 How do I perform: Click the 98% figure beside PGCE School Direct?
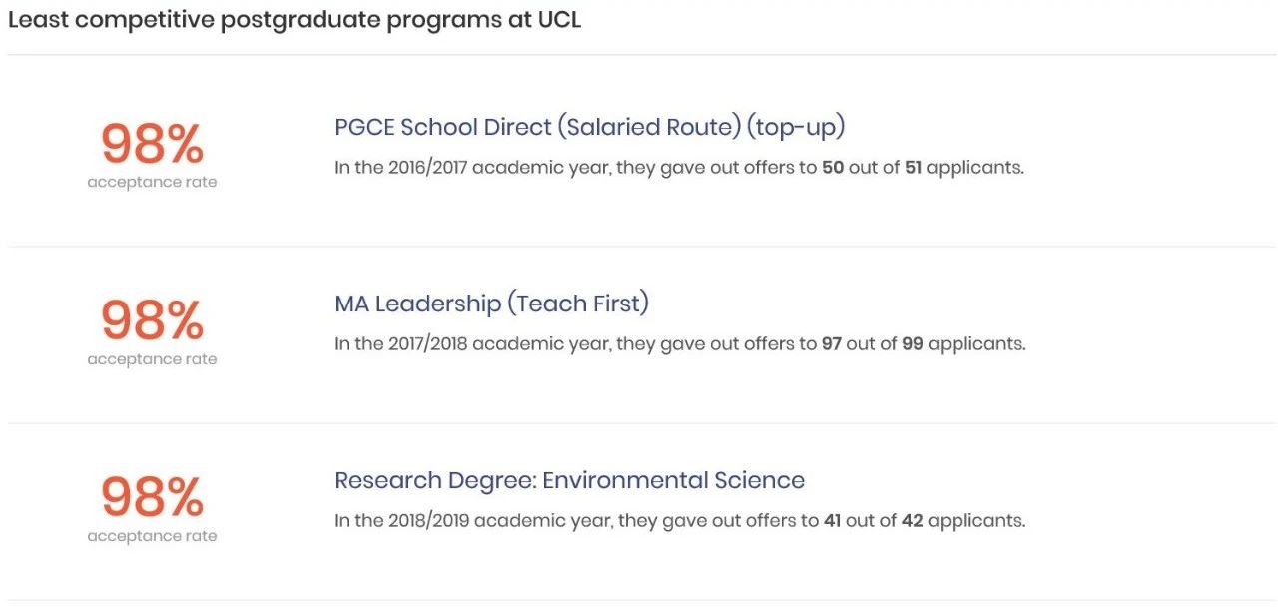coord(152,144)
